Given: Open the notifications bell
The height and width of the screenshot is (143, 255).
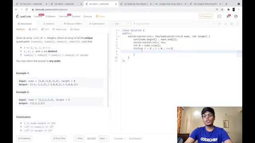Looking at the screenshot, I should 228,16.
